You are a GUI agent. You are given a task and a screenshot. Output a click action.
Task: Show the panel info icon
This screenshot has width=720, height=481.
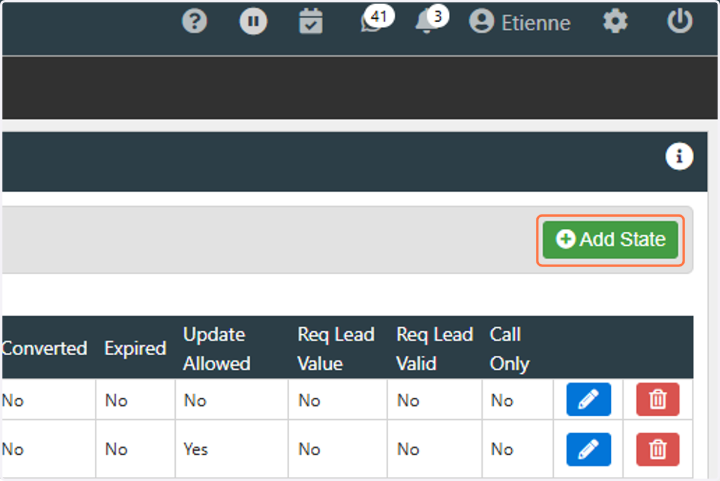tap(679, 157)
